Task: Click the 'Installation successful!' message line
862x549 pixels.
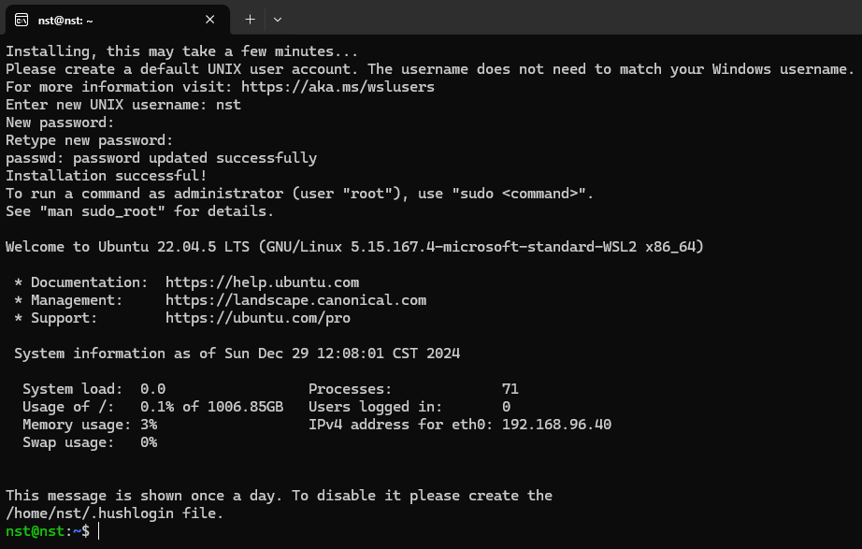Action: pyautogui.click(x=106, y=176)
